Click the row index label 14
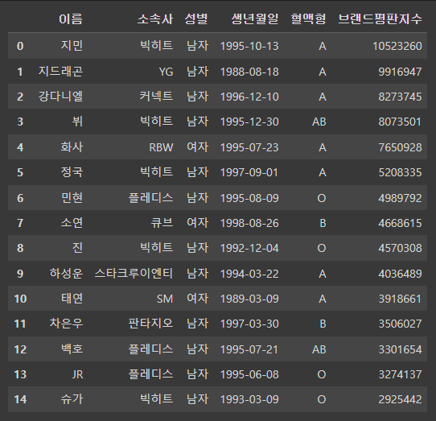436x421 pixels. 20,400
